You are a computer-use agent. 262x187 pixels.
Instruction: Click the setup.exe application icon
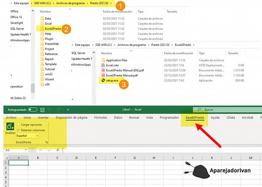pos(103,80)
